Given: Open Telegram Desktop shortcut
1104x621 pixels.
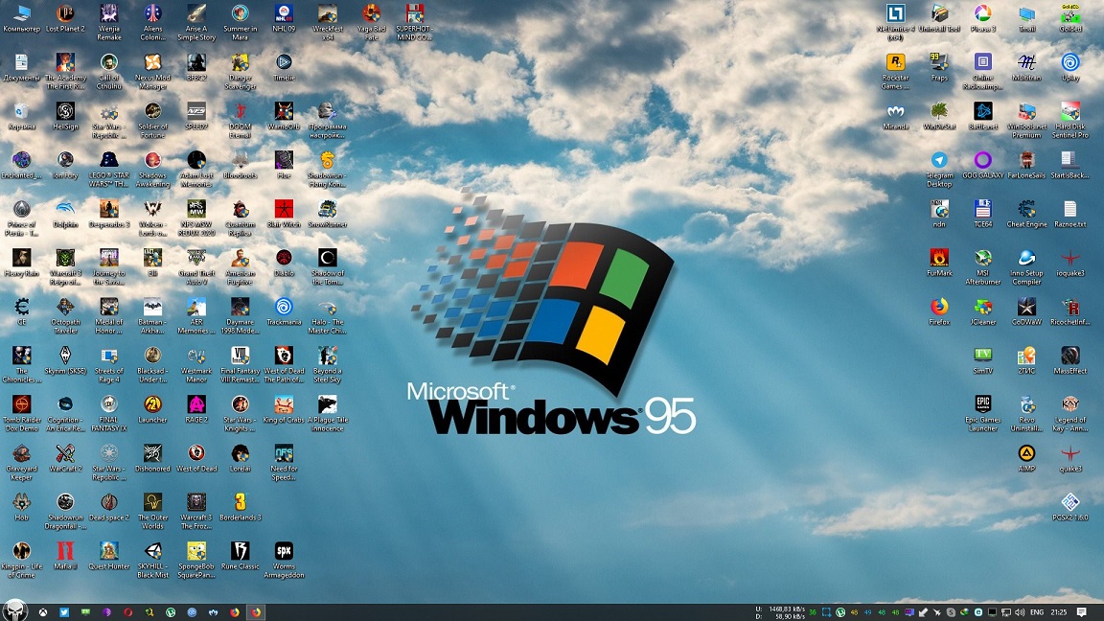Looking at the screenshot, I should (x=939, y=169).
